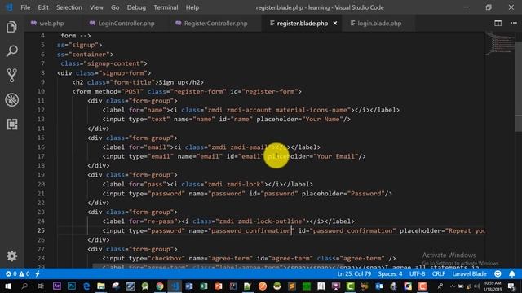
Task: Click Laravel Blade language mode
Action: (469, 274)
